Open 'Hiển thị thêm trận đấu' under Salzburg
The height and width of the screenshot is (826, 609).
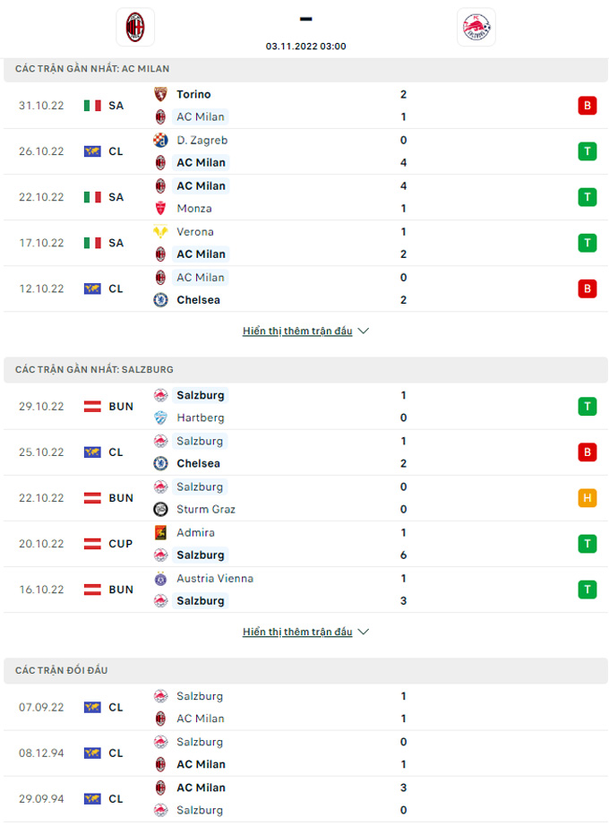pos(297,632)
